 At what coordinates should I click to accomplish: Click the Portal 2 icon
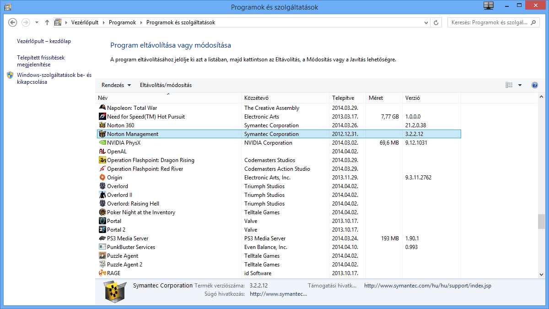[102, 230]
